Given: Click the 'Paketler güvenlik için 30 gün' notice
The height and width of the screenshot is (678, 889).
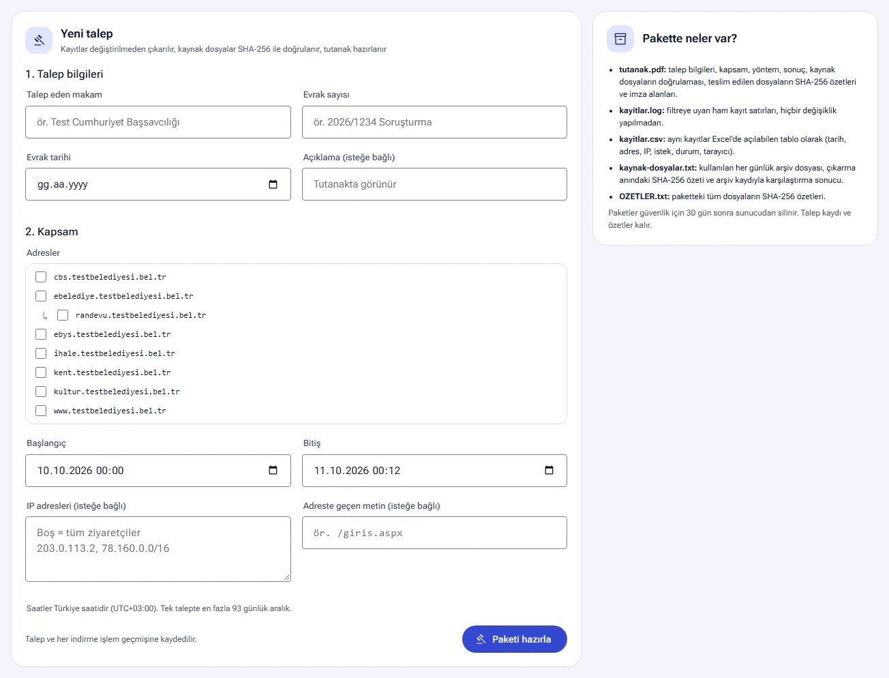Looking at the screenshot, I should click(x=729, y=219).
